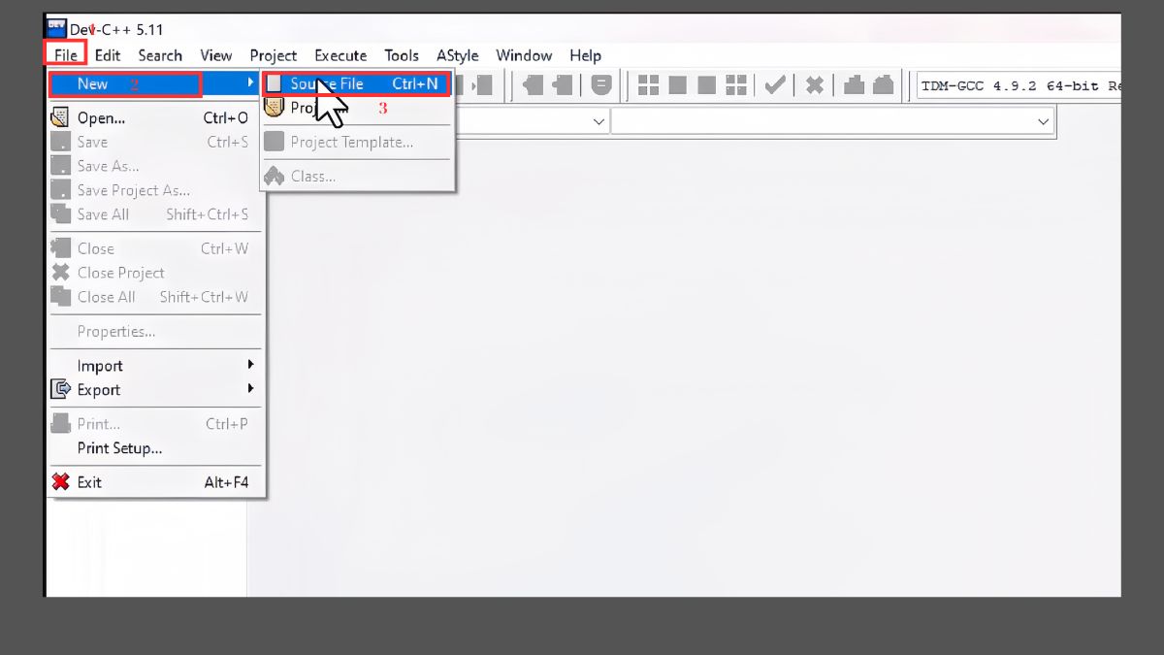Open the Execute menu
Viewport: 1164px width, 655px height.
339,55
